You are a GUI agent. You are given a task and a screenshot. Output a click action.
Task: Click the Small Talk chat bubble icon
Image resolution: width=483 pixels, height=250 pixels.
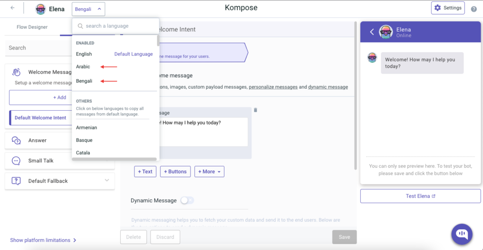[16, 161]
